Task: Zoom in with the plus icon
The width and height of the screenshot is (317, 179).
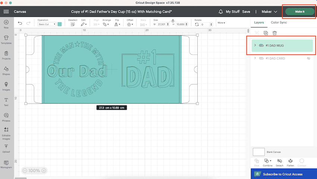Action: pyautogui.click(x=44, y=170)
